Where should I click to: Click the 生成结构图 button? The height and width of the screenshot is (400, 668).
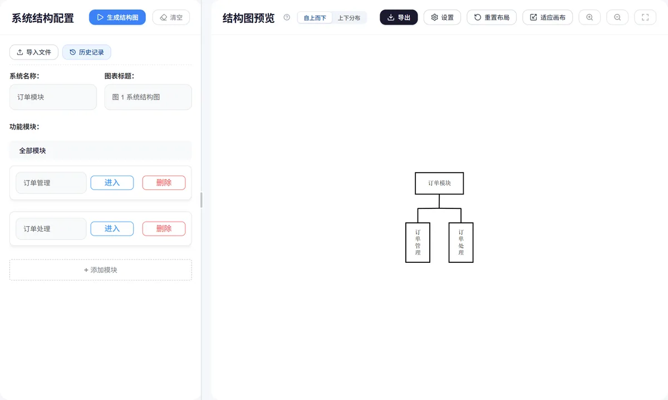click(x=117, y=17)
